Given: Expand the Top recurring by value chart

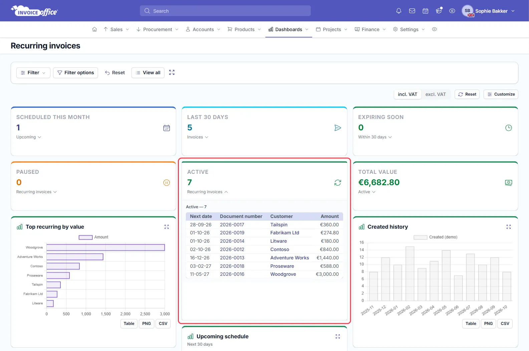Looking at the screenshot, I should click(x=167, y=227).
